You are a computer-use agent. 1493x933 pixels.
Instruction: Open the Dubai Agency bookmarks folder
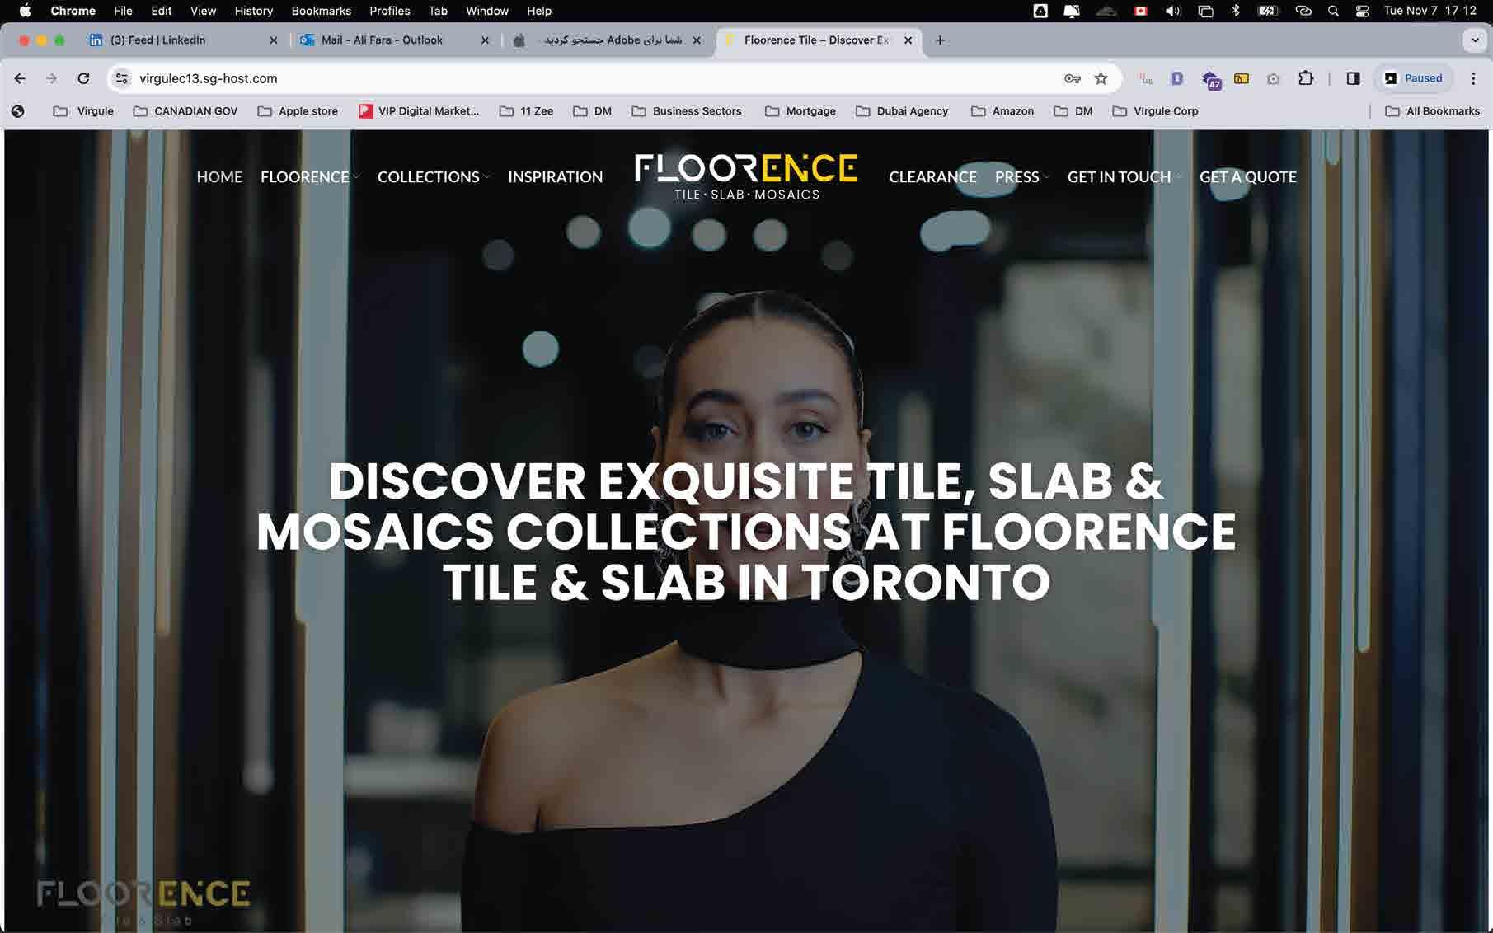point(902,111)
